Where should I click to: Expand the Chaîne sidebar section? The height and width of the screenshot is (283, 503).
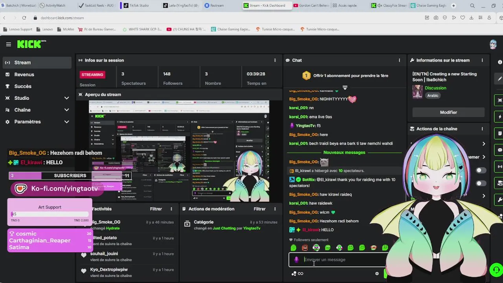(x=66, y=110)
